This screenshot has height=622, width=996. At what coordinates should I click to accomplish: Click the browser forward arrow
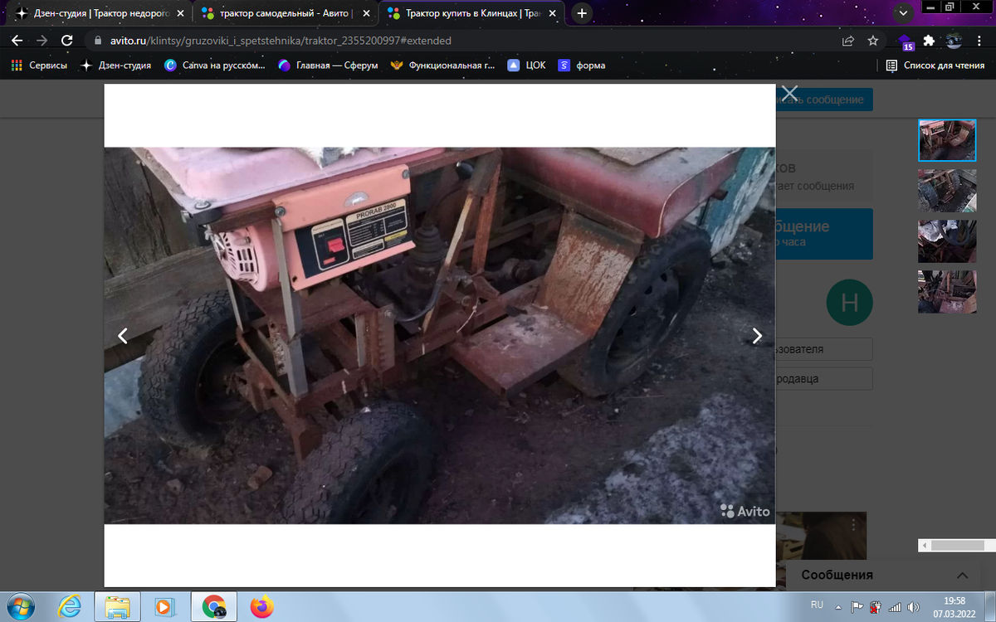click(x=41, y=40)
